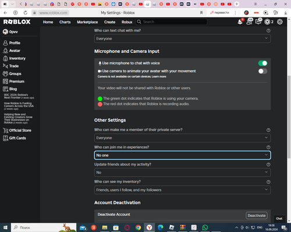This screenshot has width=291, height=232.
Task: Click the Roblox logo
Action: pos(17,22)
